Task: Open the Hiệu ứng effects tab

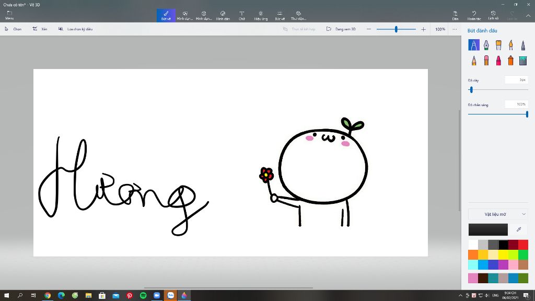Action: click(261, 15)
